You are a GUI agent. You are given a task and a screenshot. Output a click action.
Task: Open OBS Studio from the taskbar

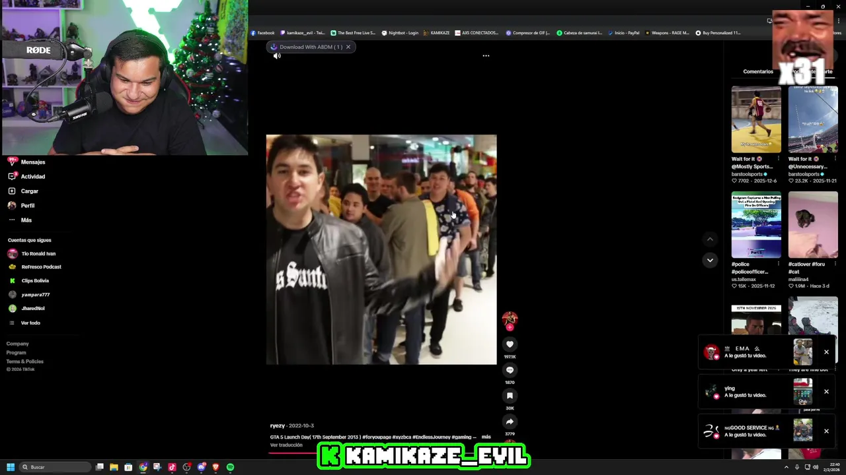[186, 467]
